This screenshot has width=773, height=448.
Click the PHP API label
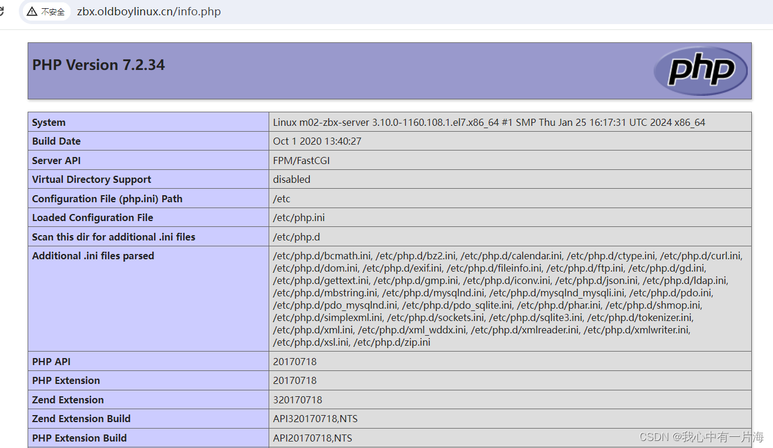[51, 362]
